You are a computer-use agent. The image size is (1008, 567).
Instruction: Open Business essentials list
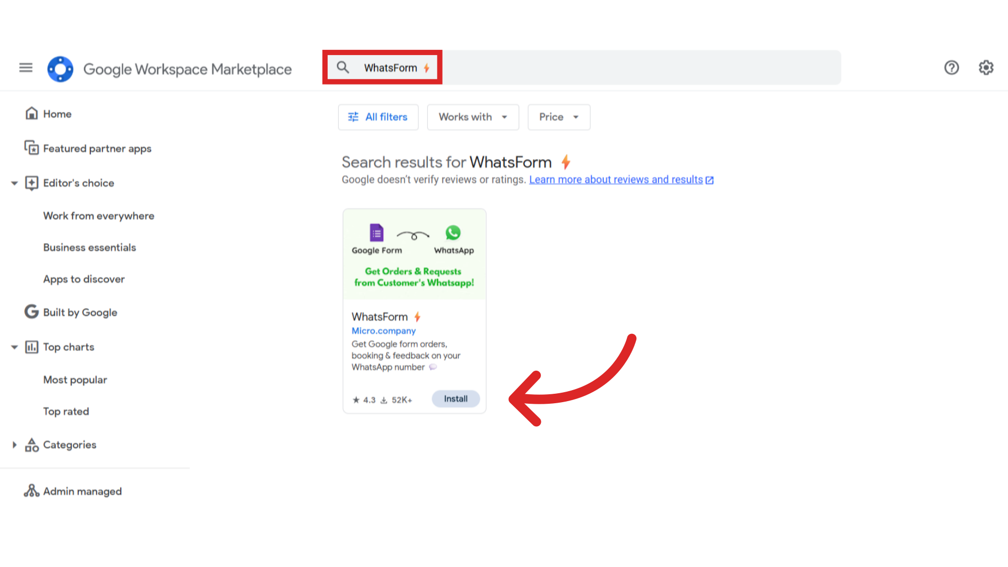(90, 247)
